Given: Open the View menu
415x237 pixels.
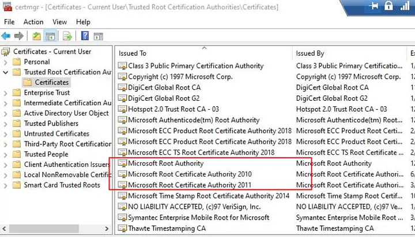Looking at the screenshot, I should point(60,22).
